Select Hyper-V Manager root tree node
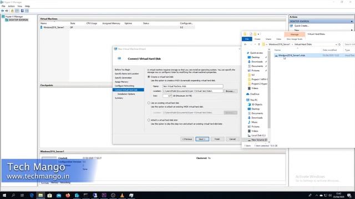355x199 pixels. point(14,17)
